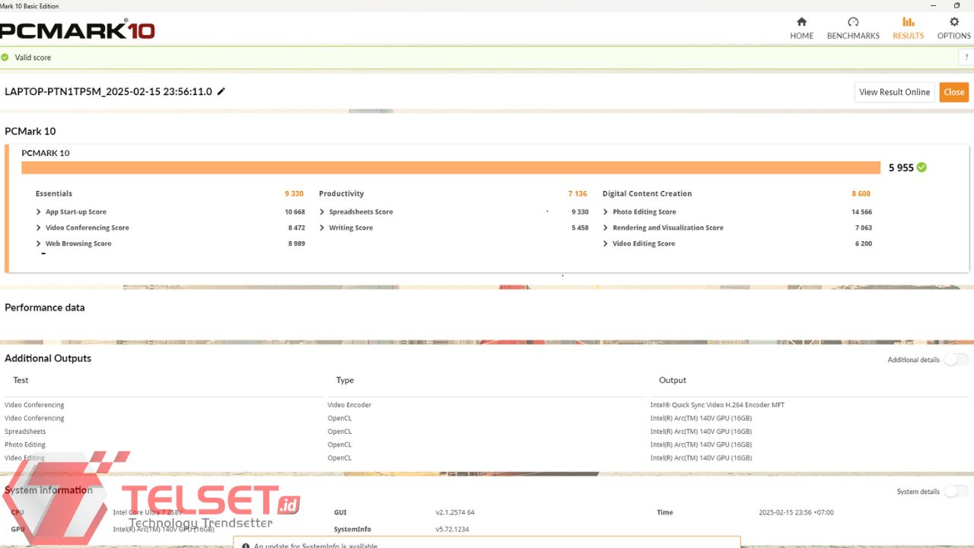The height and width of the screenshot is (548, 974).
Task: Click the orange PCMark 10 score bar
Action: click(450, 167)
